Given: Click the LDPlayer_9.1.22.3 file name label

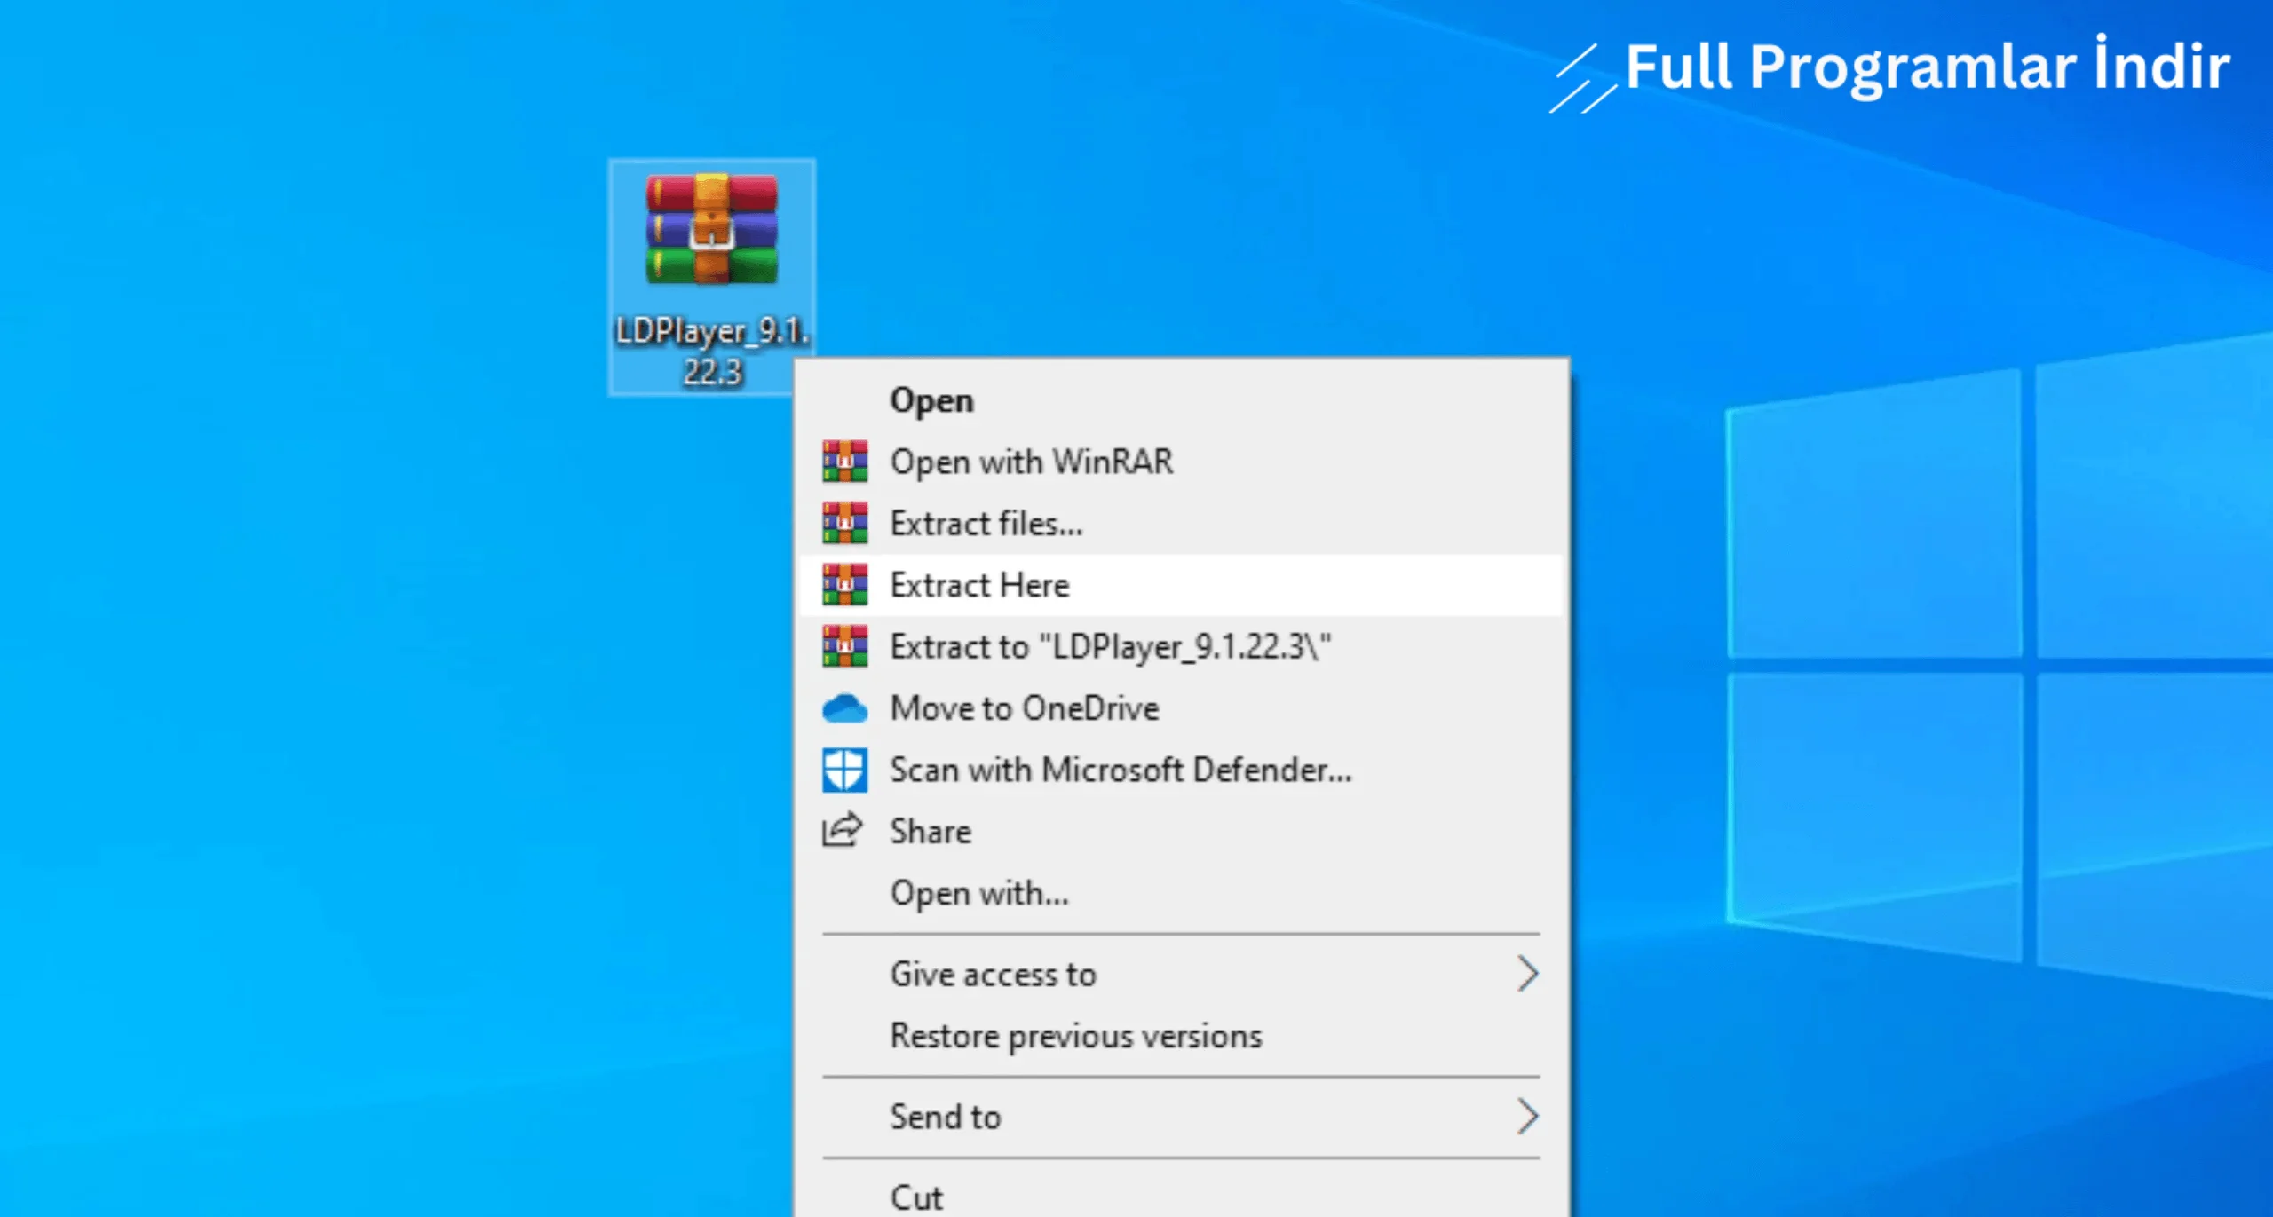Looking at the screenshot, I should (712, 352).
